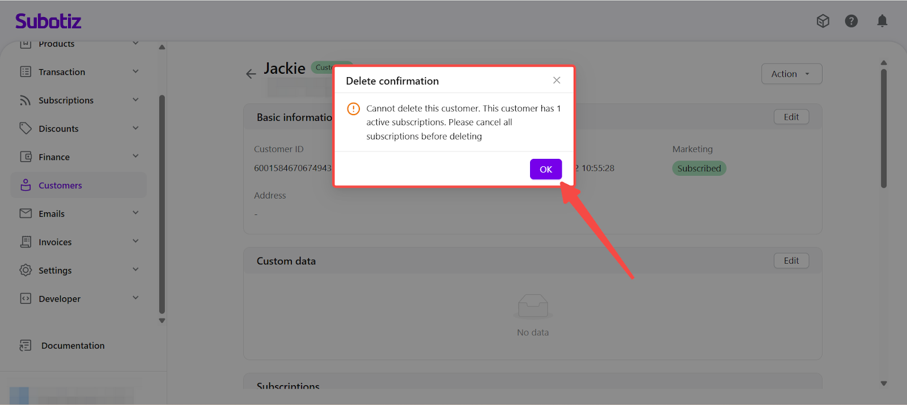Open the help question mark icon
The height and width of the screenshot is (405, 907).
click(x=851, y=21)
